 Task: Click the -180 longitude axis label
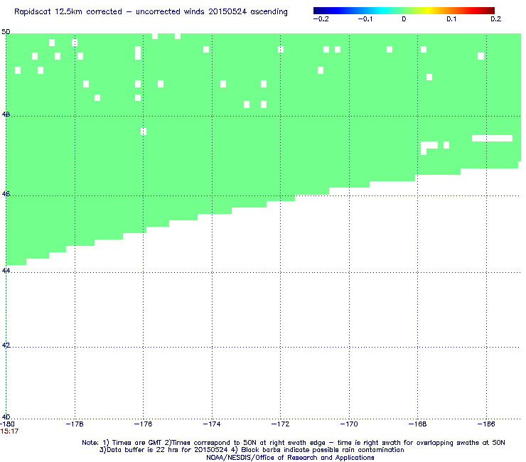tap(7, 424)
